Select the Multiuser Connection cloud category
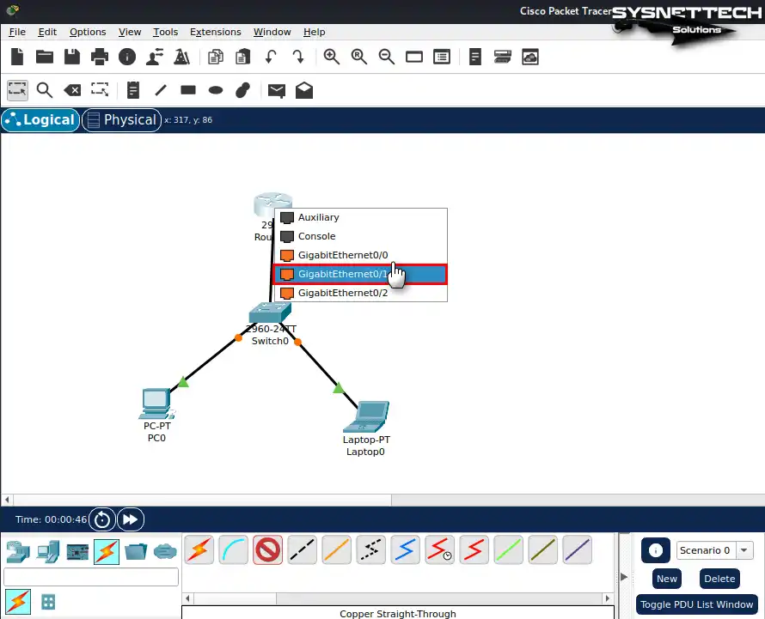 click(x=165, y=552)
